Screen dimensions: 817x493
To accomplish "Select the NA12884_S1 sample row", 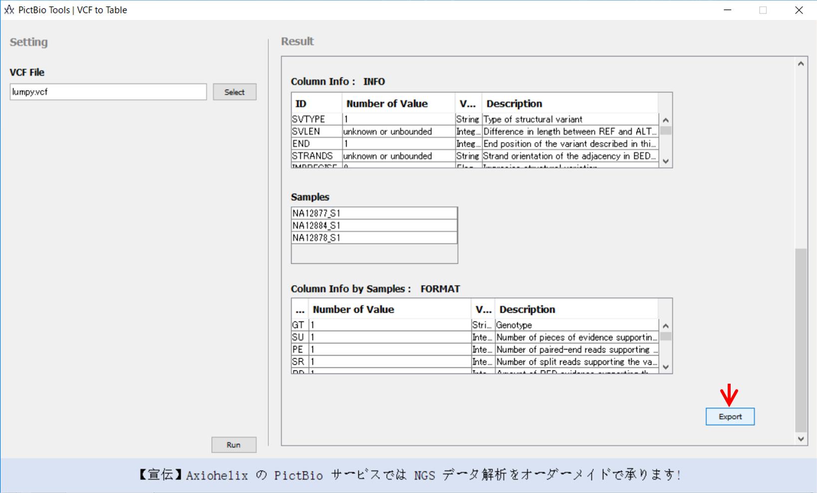I will coord(374,226).
